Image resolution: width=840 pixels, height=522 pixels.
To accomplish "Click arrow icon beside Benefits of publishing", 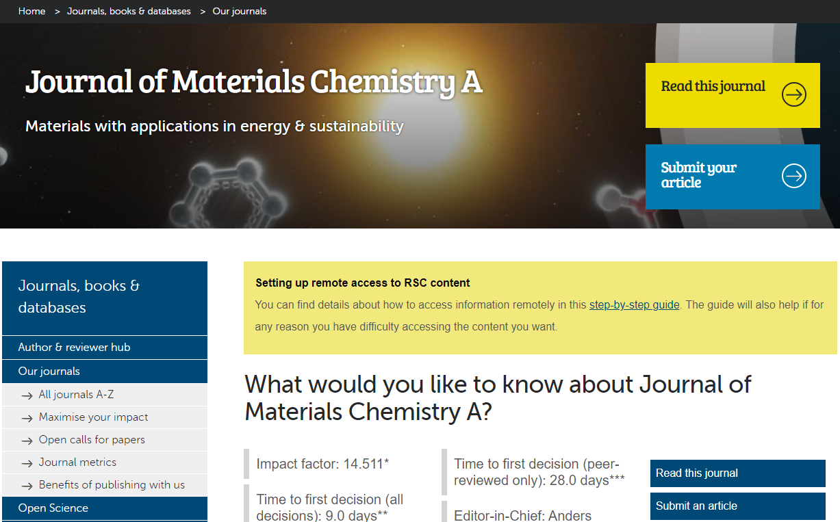I will click(x=27, y=486).
